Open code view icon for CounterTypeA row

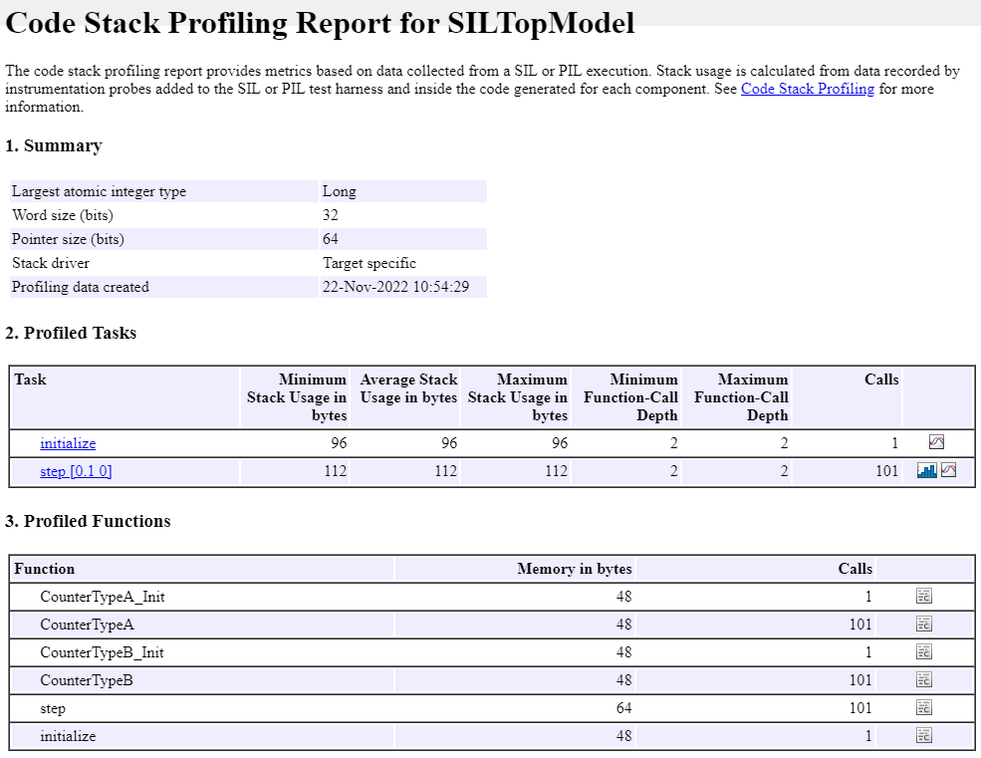pos(924,625)
